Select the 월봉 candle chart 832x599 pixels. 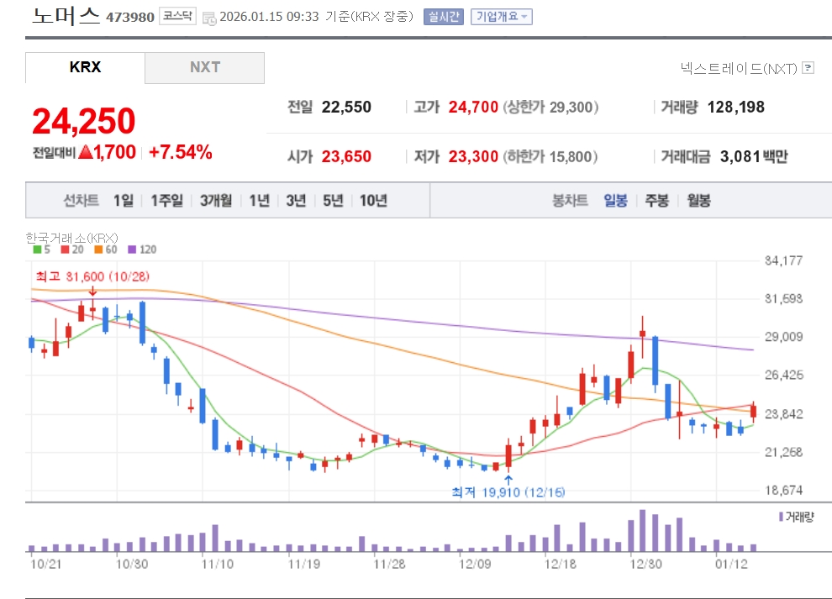[x=699, y=201]
